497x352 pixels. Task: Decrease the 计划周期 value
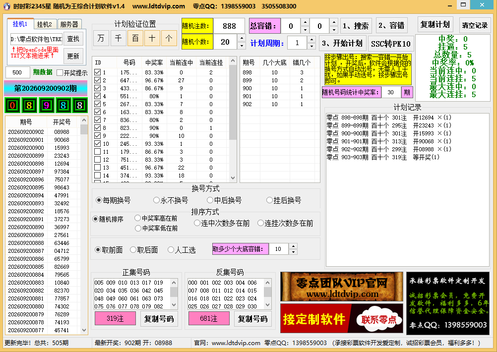click(x=312, y=46)
